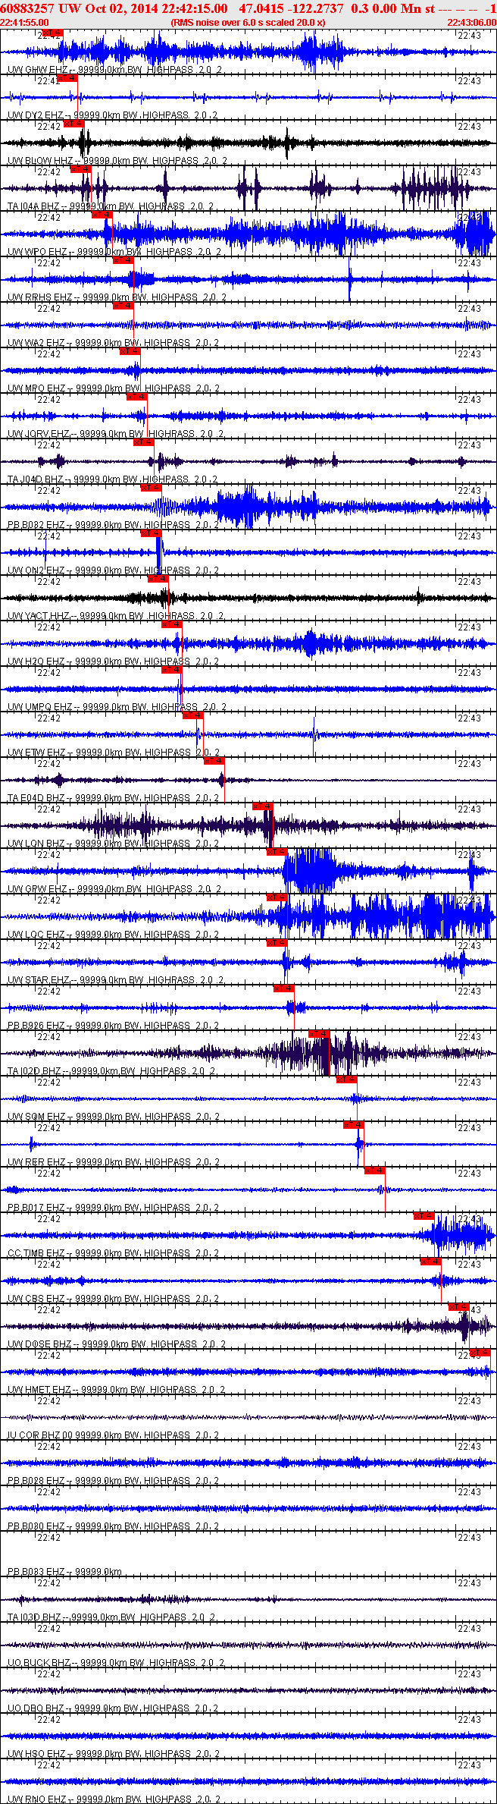Click the coordinates 47.0415 -122.2737 text
The image size is (497, 1804).
(x=291, y=8)
